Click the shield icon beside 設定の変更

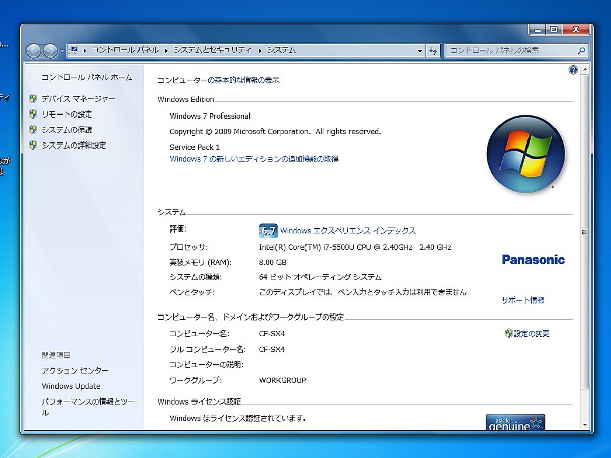coord(508,334)
